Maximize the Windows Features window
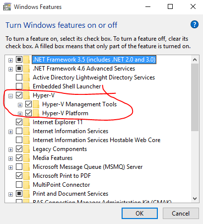 [170, 6]
